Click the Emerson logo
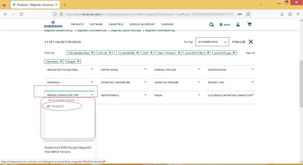 [53, 24]
